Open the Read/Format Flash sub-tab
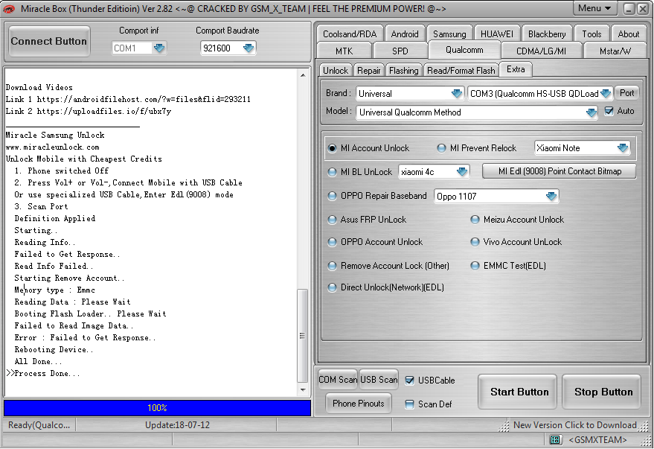This screenshot has width=654, height=449. pos(461,71)
